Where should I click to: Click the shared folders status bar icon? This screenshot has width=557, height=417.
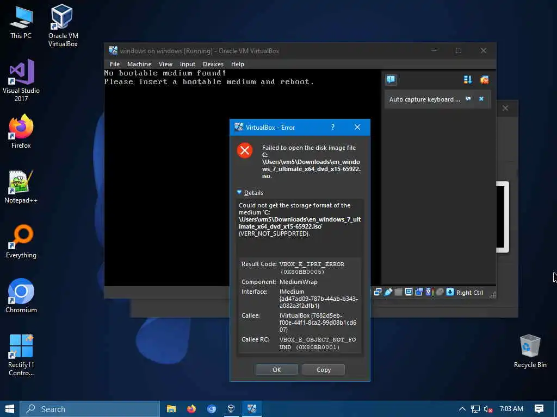(x=399, y=292)
